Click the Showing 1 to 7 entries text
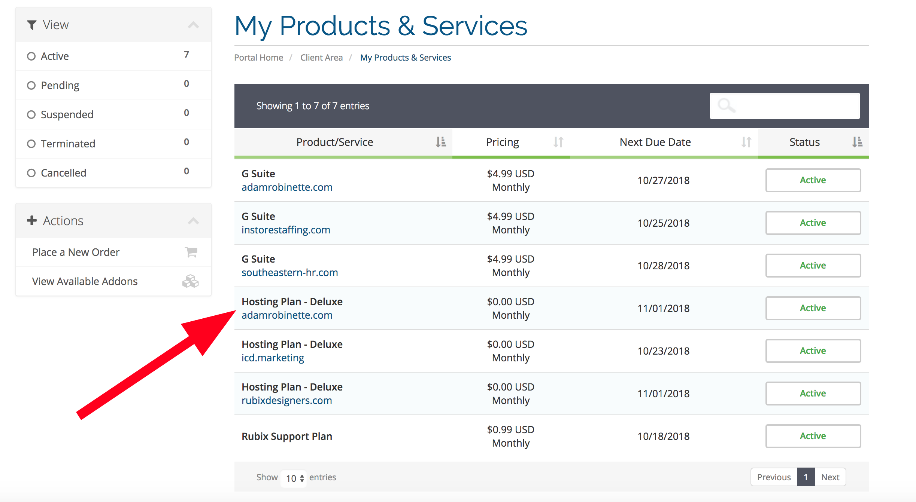This screenshot has height=502, width=916. (313, 106)
